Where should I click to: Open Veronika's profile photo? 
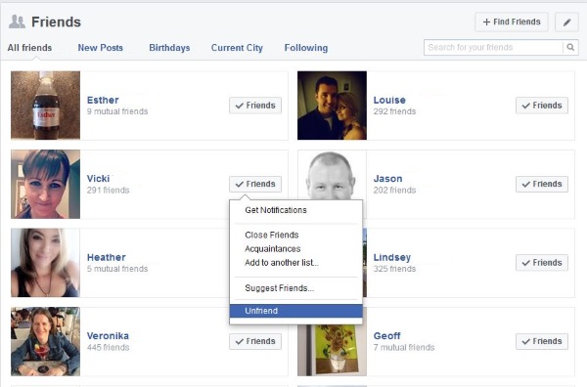click(45, 341)
